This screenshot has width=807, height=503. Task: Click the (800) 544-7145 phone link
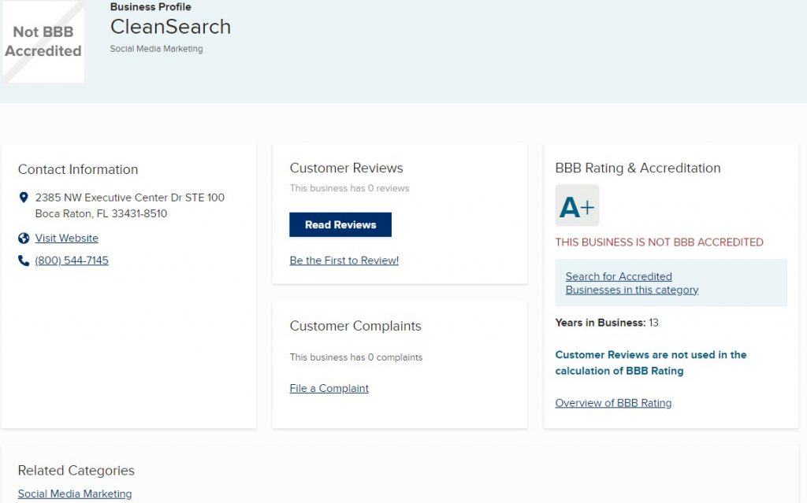click(x=72, y=261)
